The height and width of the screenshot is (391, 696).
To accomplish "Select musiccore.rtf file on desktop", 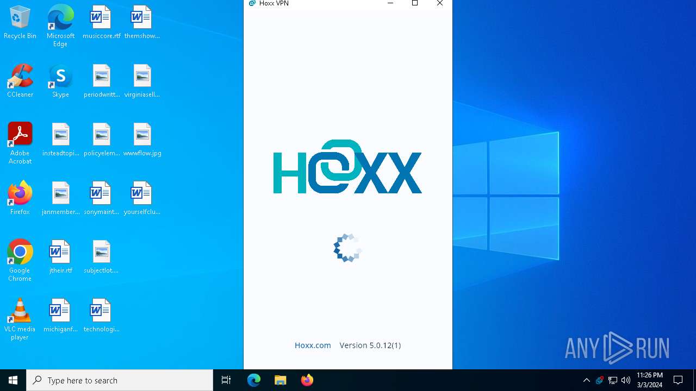I will (x=101, y=22).
